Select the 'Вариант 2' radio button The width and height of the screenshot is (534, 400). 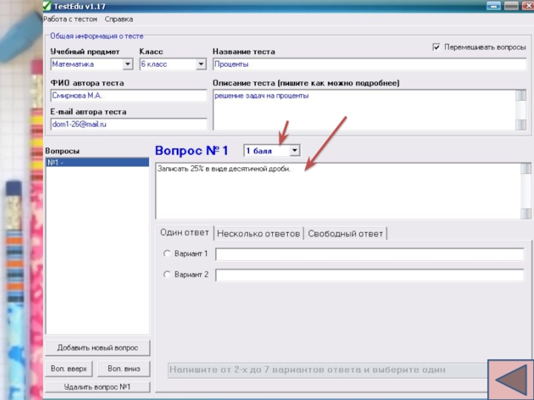(x=167, y=274)
